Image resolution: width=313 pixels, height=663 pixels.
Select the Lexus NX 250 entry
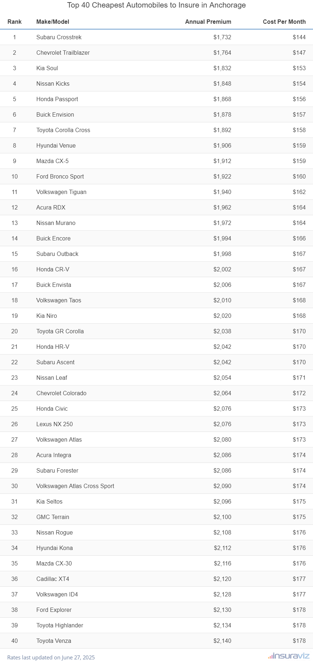[x=54, y=424]
